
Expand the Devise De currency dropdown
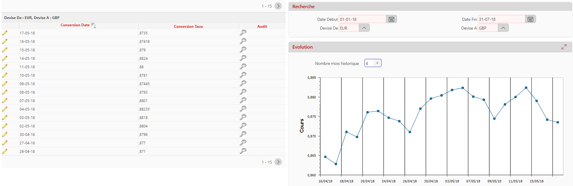point(364,28)
